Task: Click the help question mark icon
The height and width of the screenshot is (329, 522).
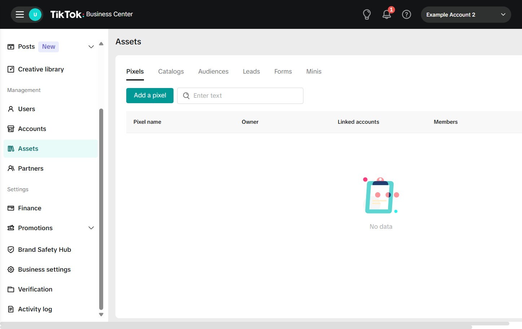Action: pos(406,14)
